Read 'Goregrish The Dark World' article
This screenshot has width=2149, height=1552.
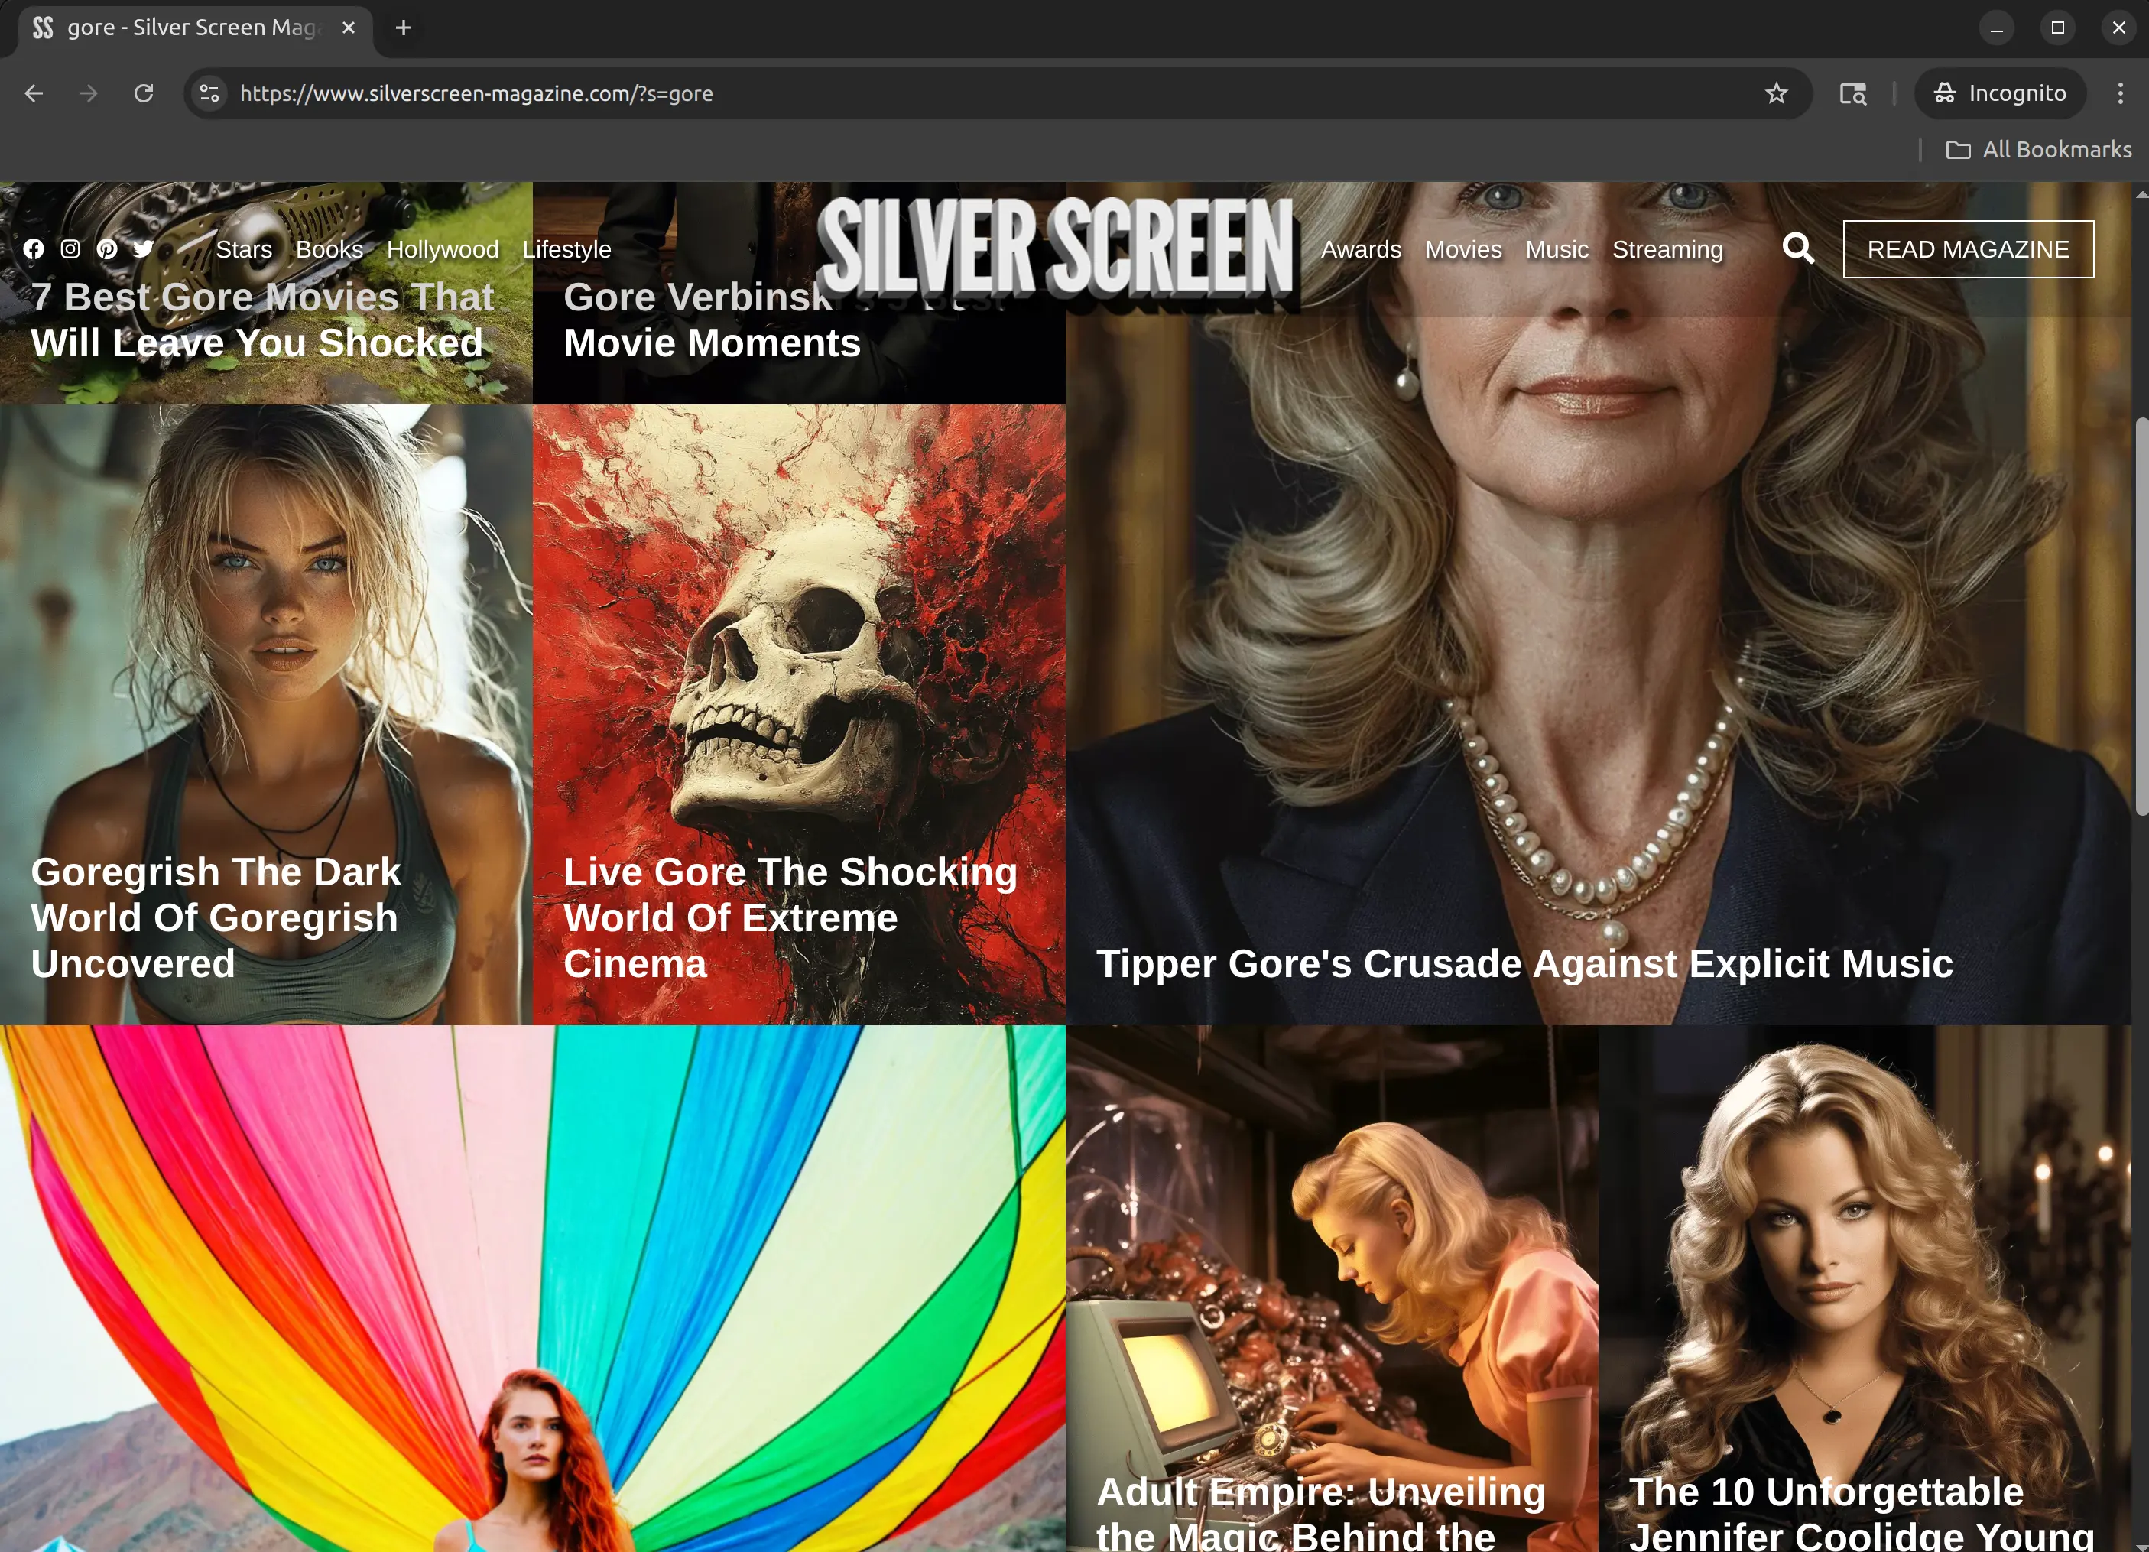(217, 917)
